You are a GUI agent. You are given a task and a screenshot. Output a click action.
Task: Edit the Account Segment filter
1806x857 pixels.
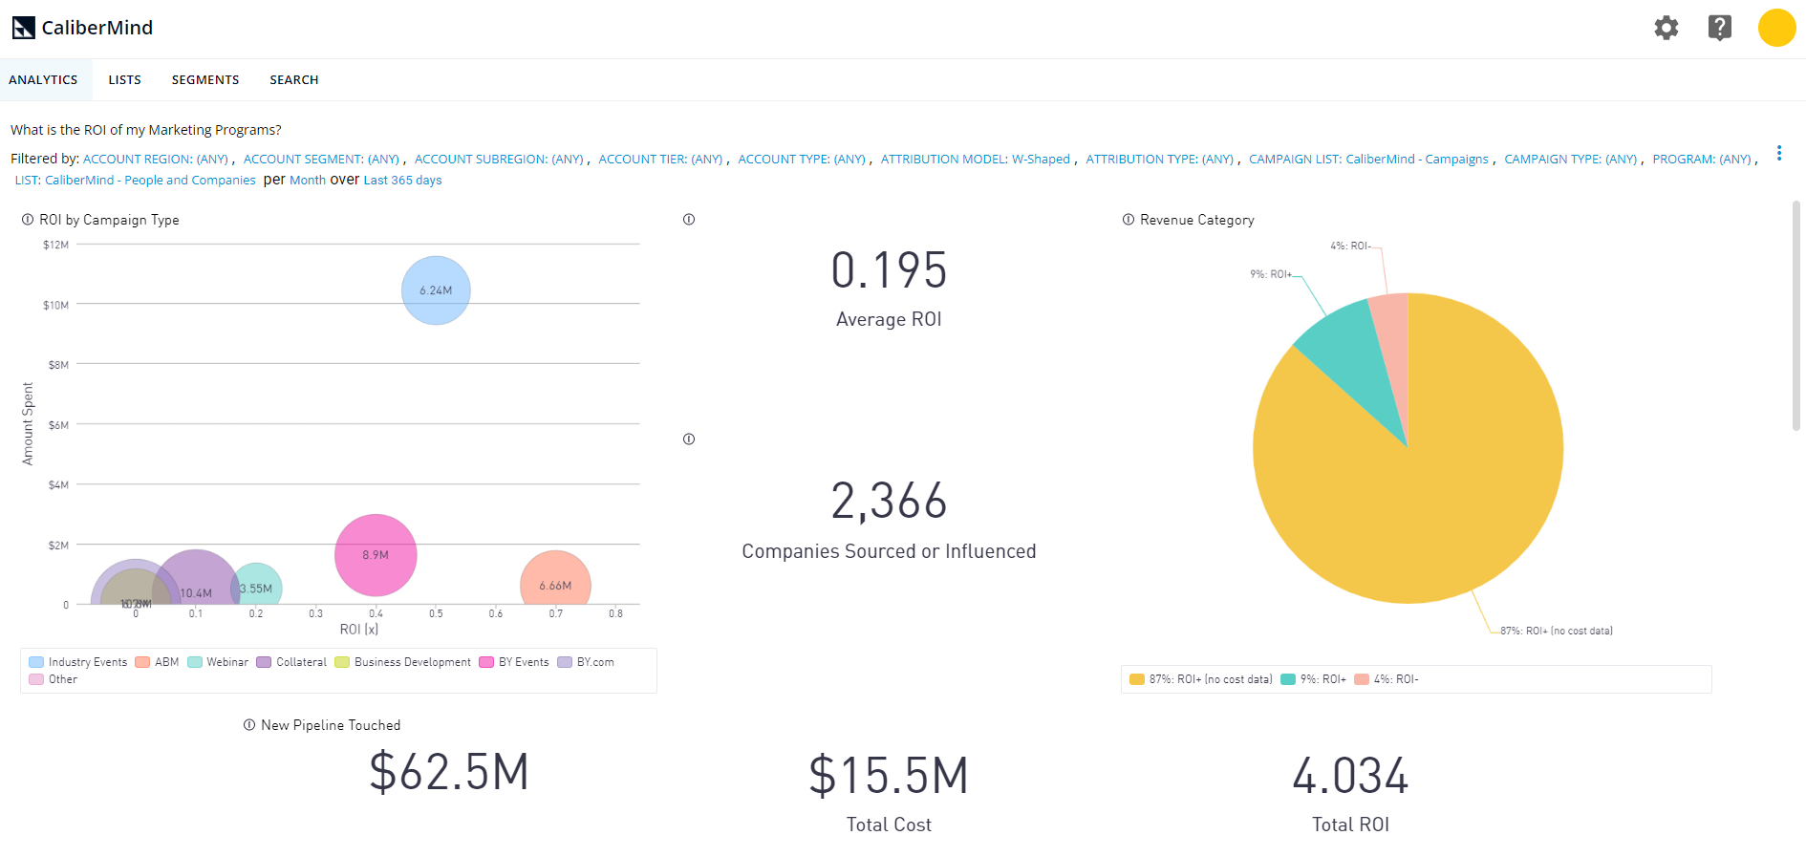tap(321, 160)
